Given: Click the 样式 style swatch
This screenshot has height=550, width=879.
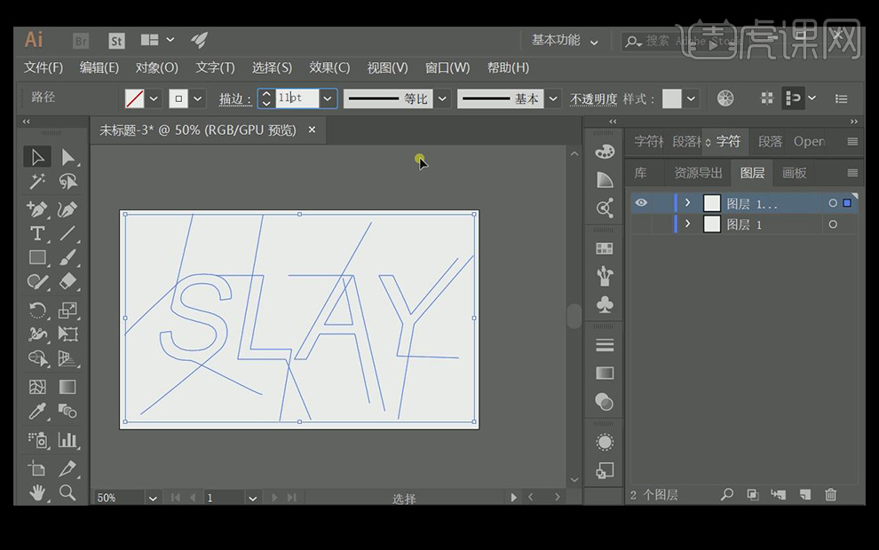Looking at the screenshot, I should click(672, 98).
